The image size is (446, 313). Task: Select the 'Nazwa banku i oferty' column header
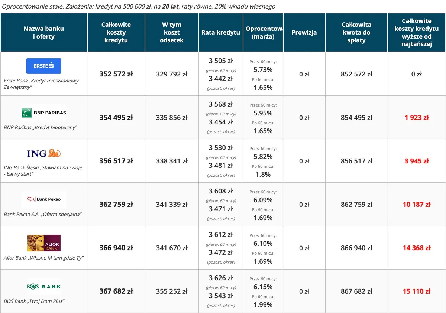pyautogui.click(x=44, y=33)
